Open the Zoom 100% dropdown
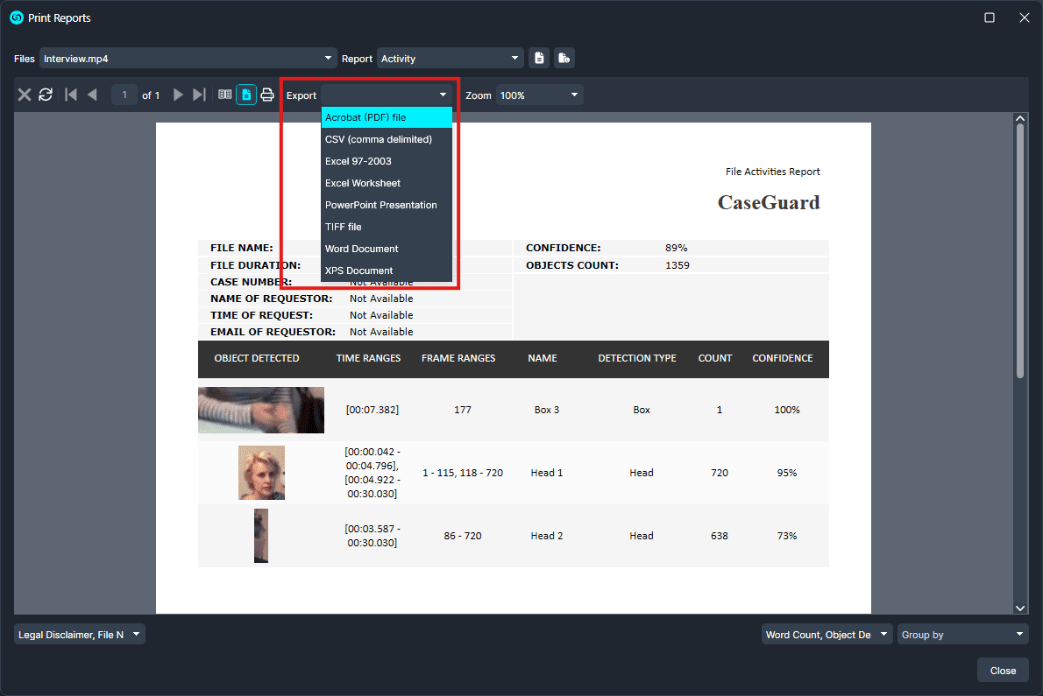1043x696 pixels. 539,95
